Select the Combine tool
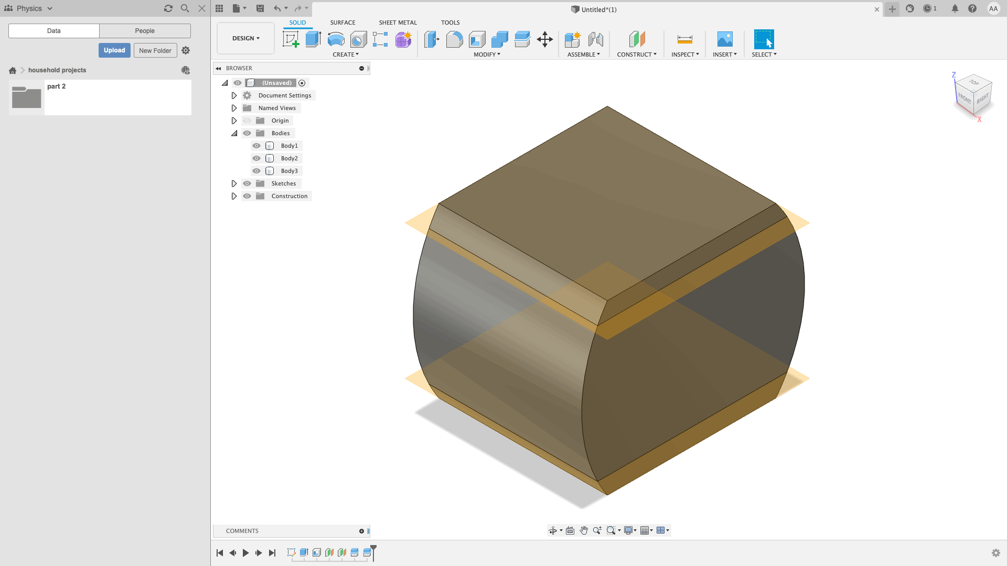Screen dimensions: 1007x566 (x=499, y=39)
